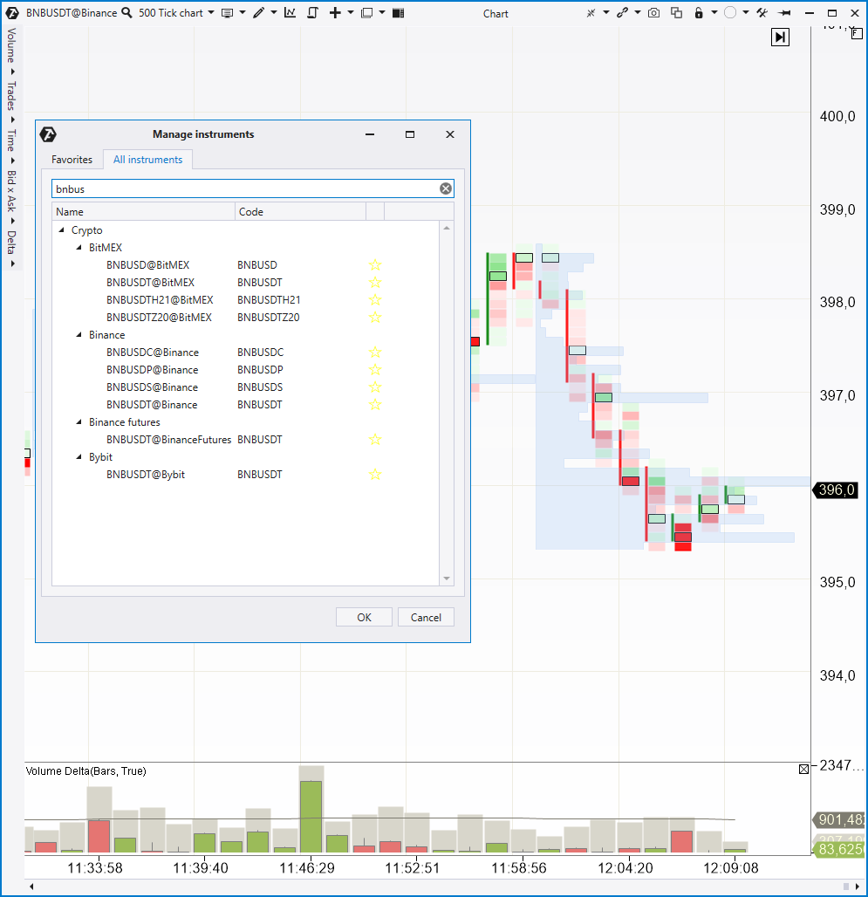Favorite BNBUSD@BitMEX with star
The width and height of the screenshot is (868, 897).
[x=374, y=265]
